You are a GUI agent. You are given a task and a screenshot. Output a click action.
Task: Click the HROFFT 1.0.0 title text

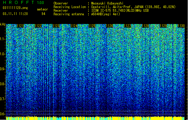coord(23,2)
